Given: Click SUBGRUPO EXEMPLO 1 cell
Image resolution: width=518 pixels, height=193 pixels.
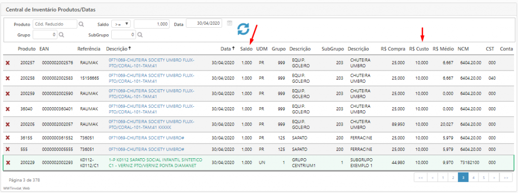Looking at the screenshot, I should click(x=361, y=163).
